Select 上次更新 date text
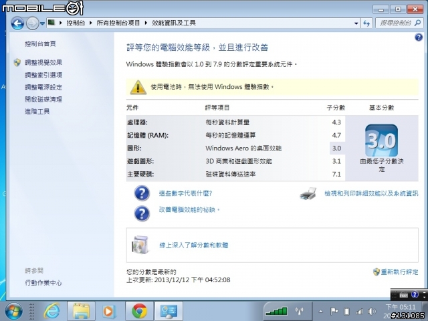The image size is (428, 321). [x=179, y=280]
